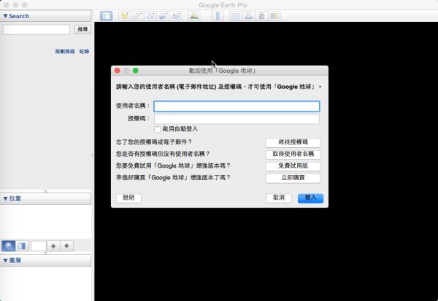Show the ruler tool
This screenshot has height=301, width=438.
tap(218, 16)
